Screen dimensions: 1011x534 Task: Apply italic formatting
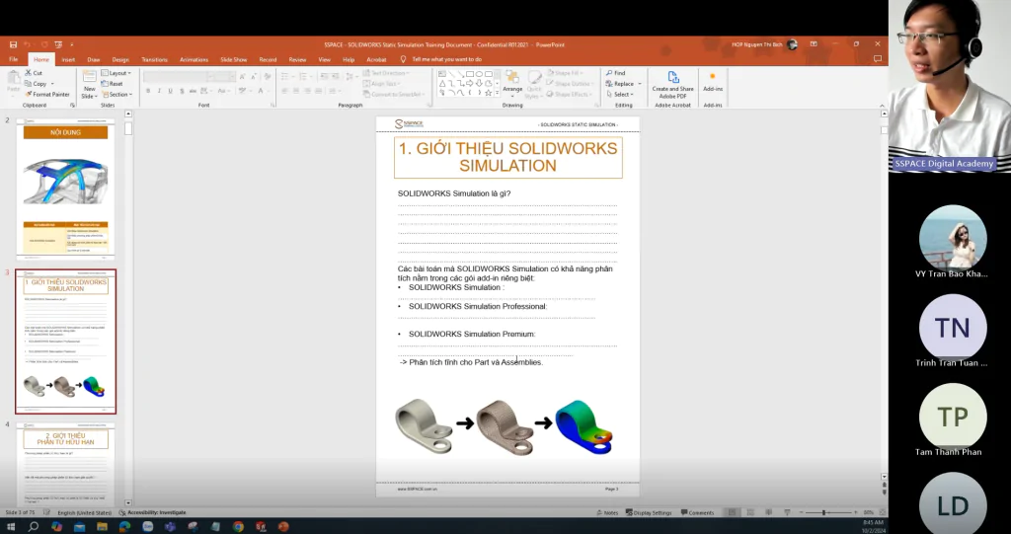click(x=159, y=91)
